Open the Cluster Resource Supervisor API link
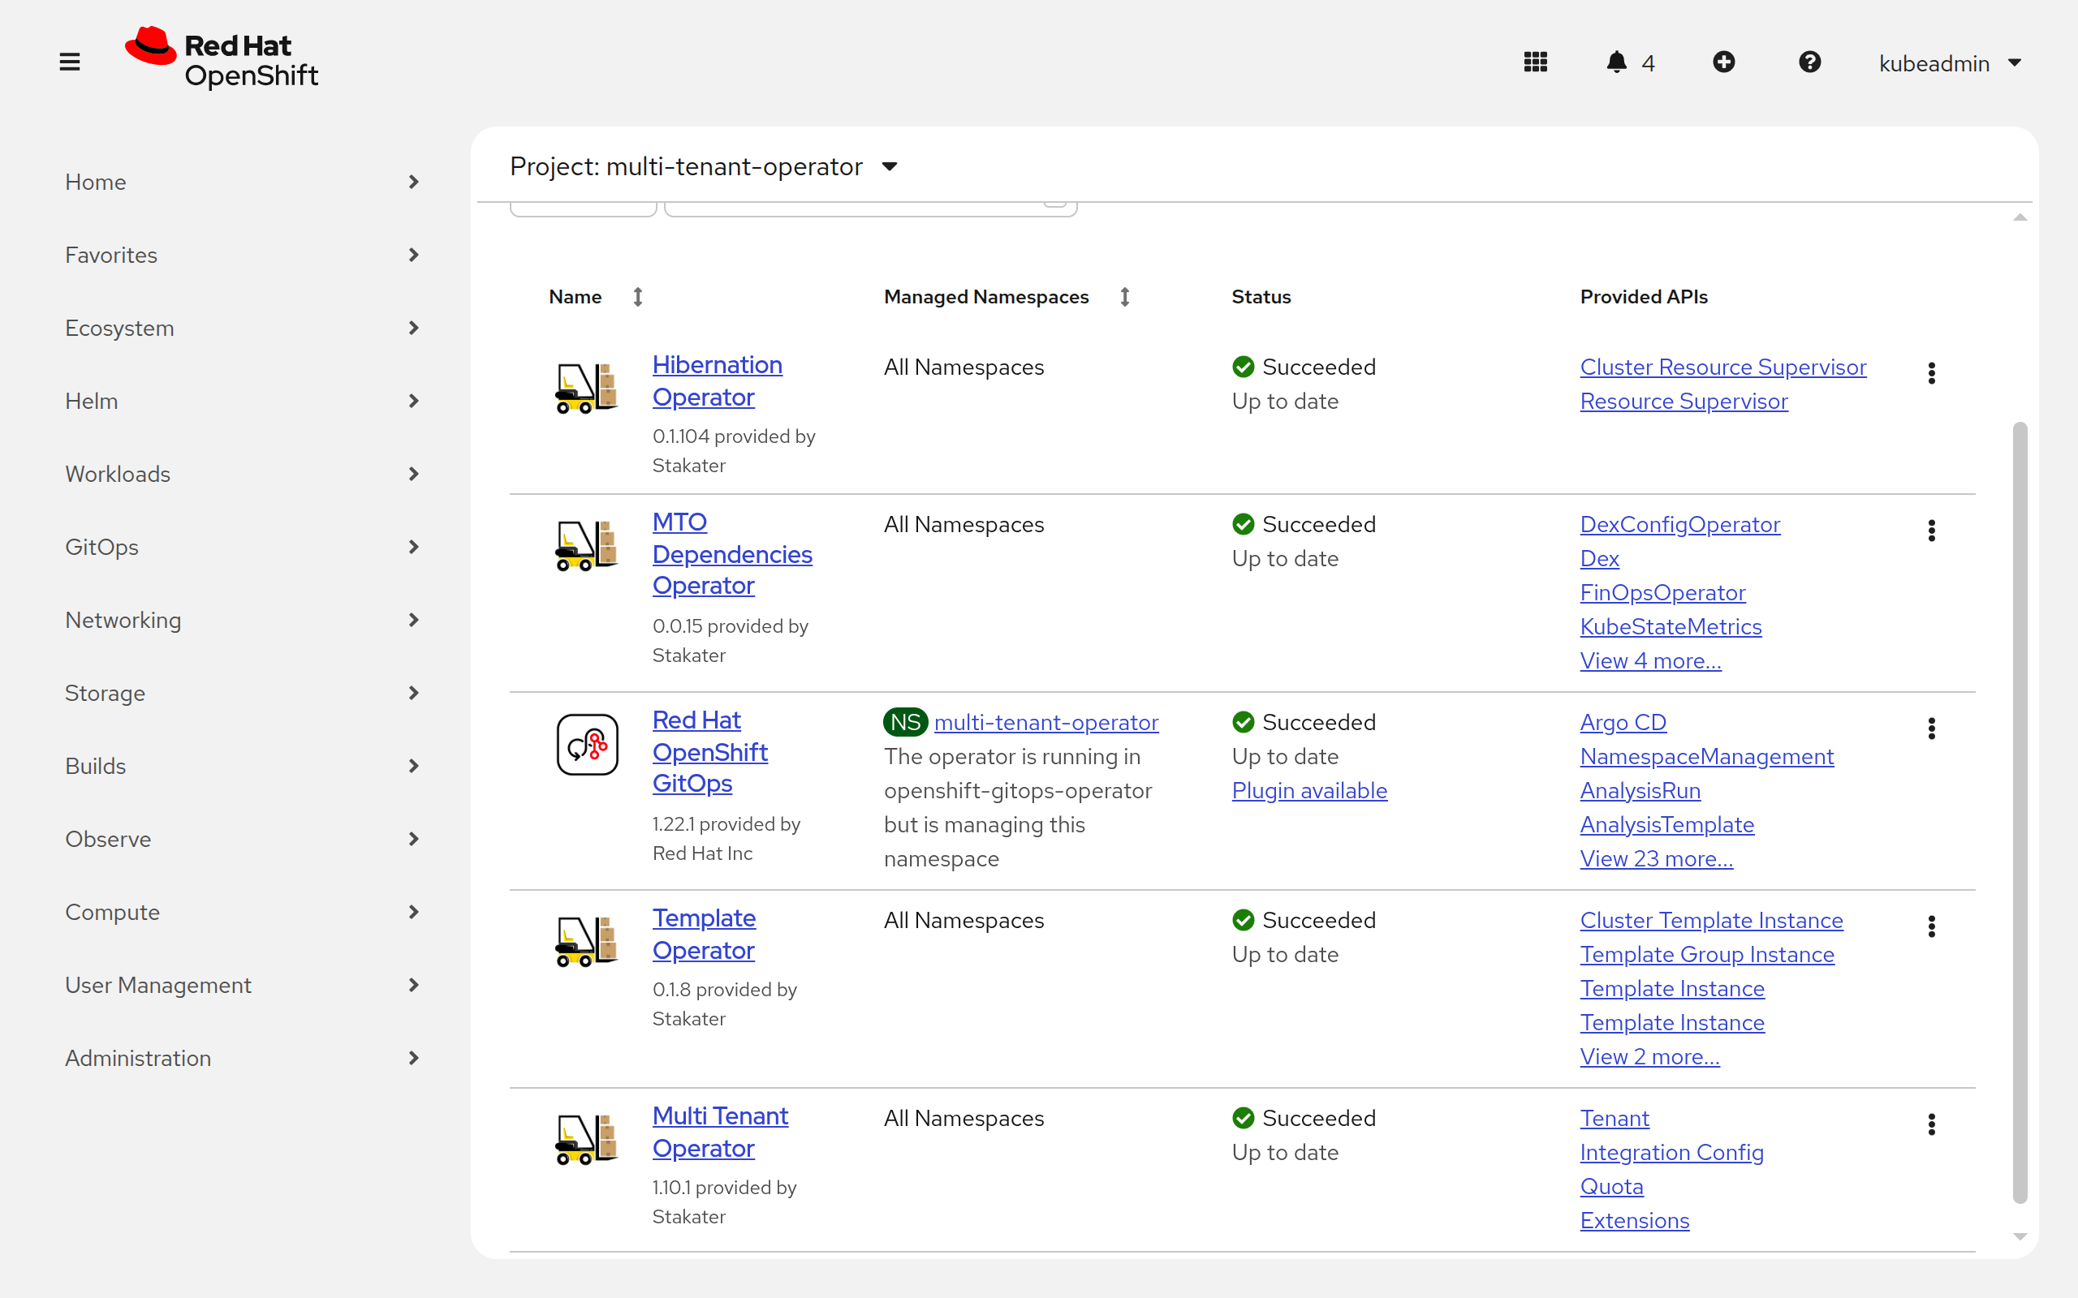Image resolution: width=2078 pixels, height=1298 pixels. (1723, 367)
